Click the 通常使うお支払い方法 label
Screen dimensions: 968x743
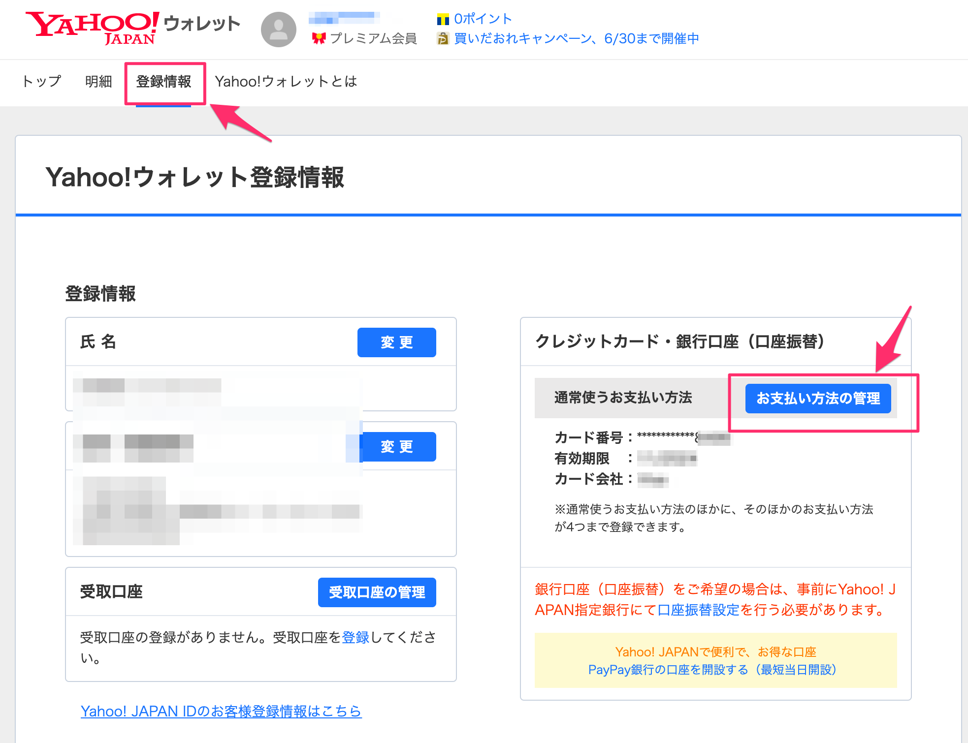[623, 398]
